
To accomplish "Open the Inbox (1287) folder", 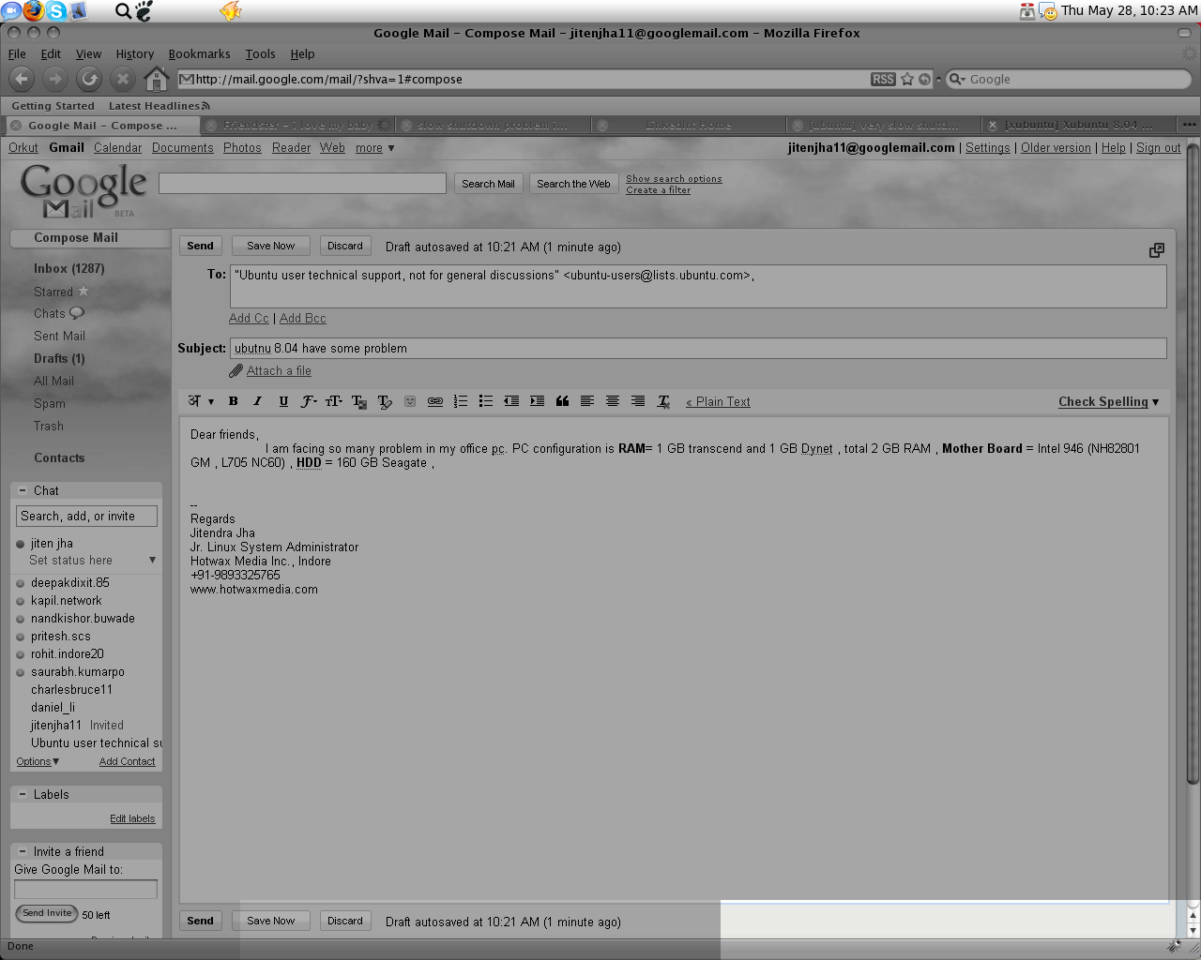I will coord(69,268).
